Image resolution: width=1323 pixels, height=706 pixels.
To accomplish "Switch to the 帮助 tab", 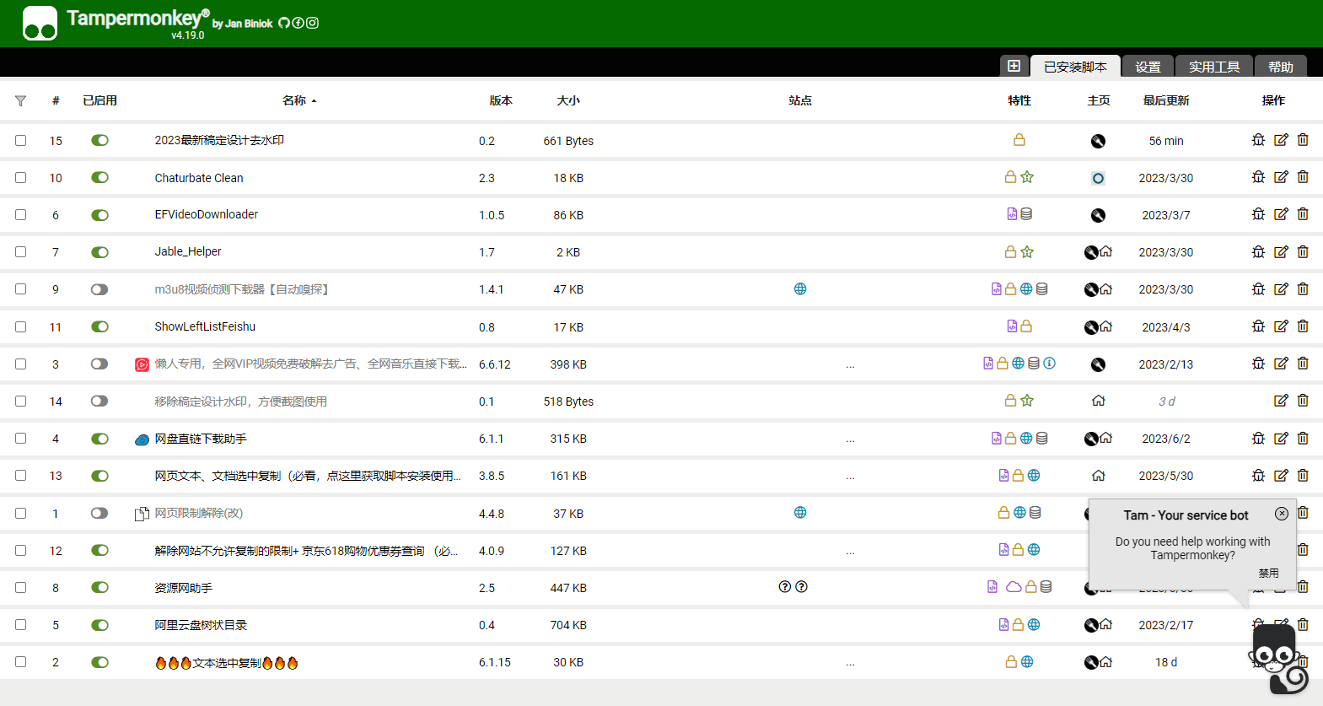I will (1280, 67).
